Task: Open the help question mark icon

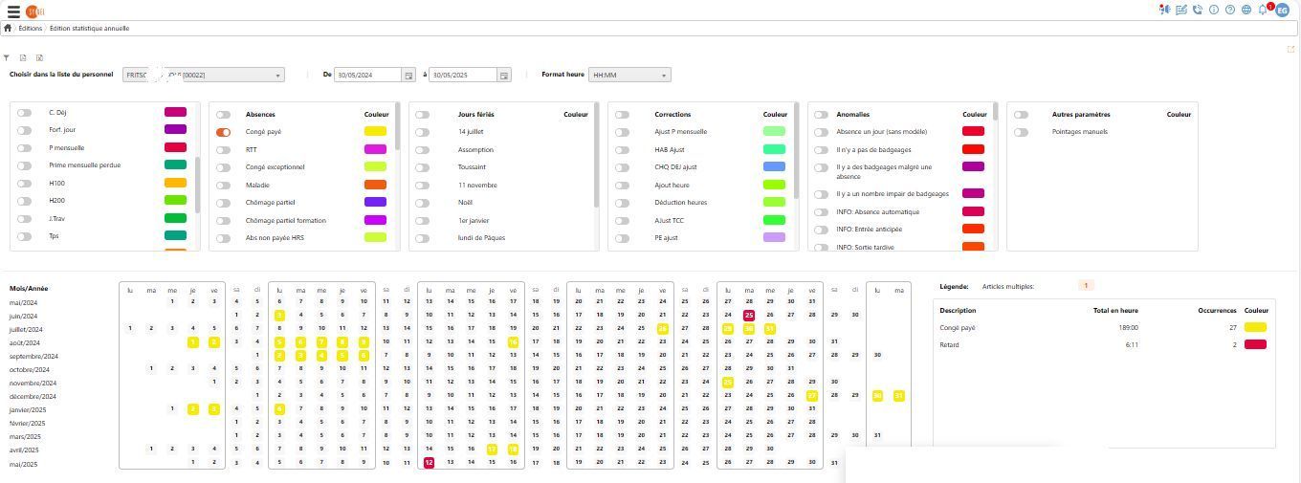Action: [1230, 10]
